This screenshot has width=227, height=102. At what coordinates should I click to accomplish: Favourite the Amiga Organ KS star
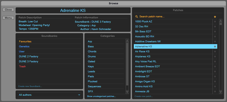215,81
